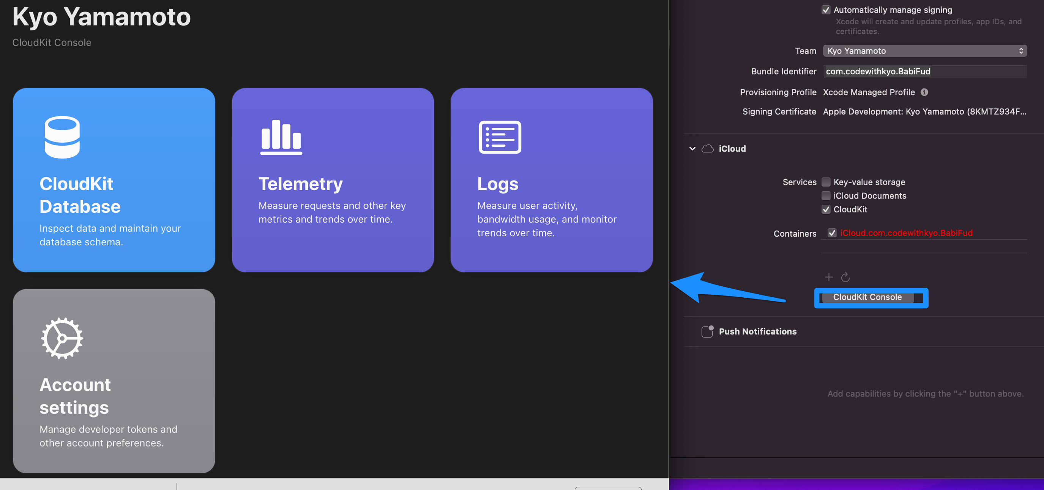Enable iCloud Documents service
Image resolution: width=1044 pixels, height=490 pixels.
point(826,196)
